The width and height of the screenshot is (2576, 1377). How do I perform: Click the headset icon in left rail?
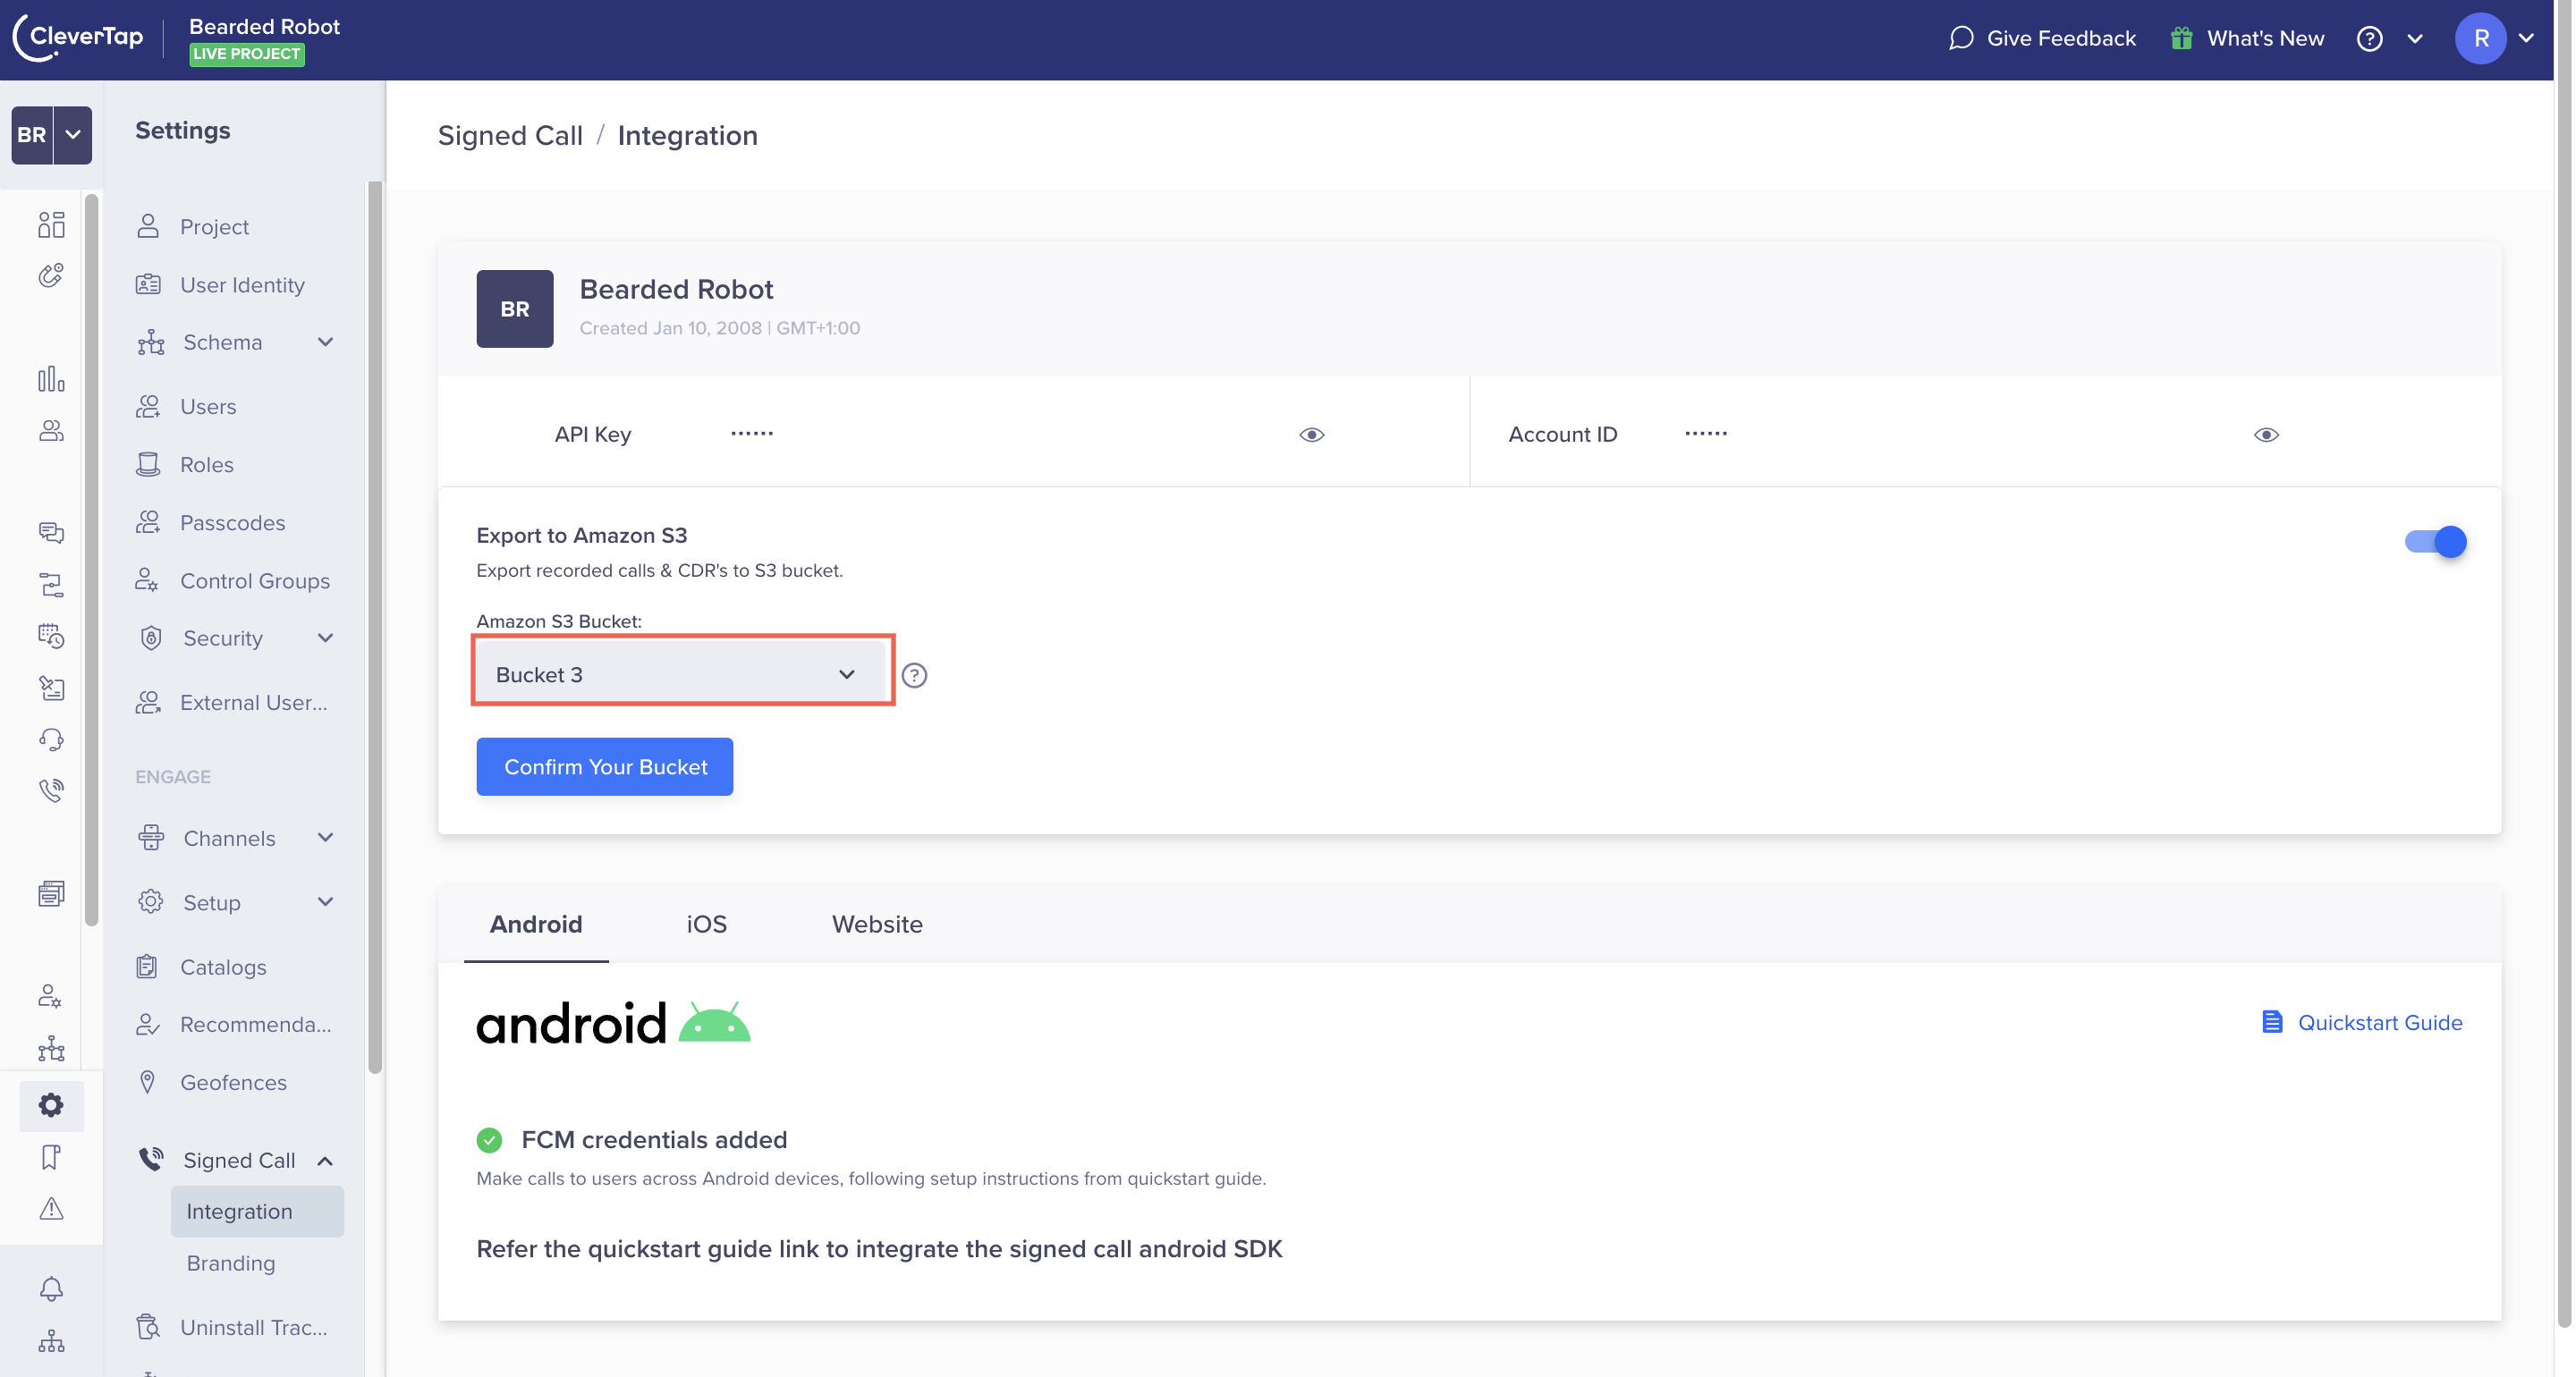(51, 739)
